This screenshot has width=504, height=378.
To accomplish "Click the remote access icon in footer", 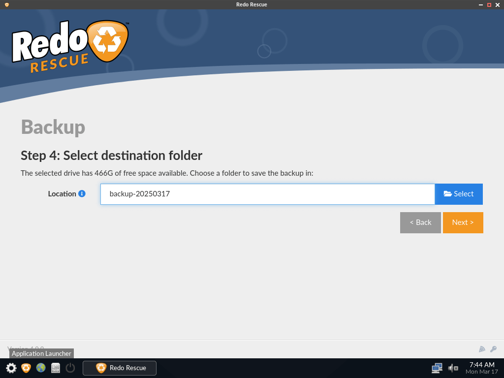I will (482, 349).
